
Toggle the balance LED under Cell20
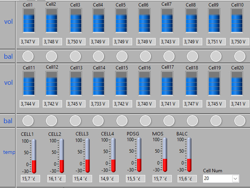pyautogui.click(x=240, y=120)
